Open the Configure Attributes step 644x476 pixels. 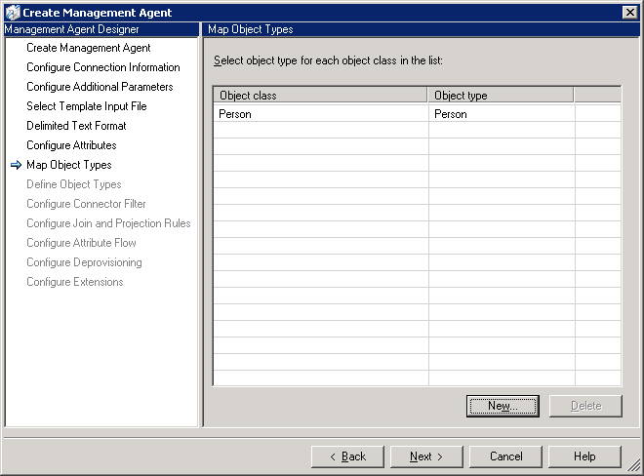click(71, 145)
